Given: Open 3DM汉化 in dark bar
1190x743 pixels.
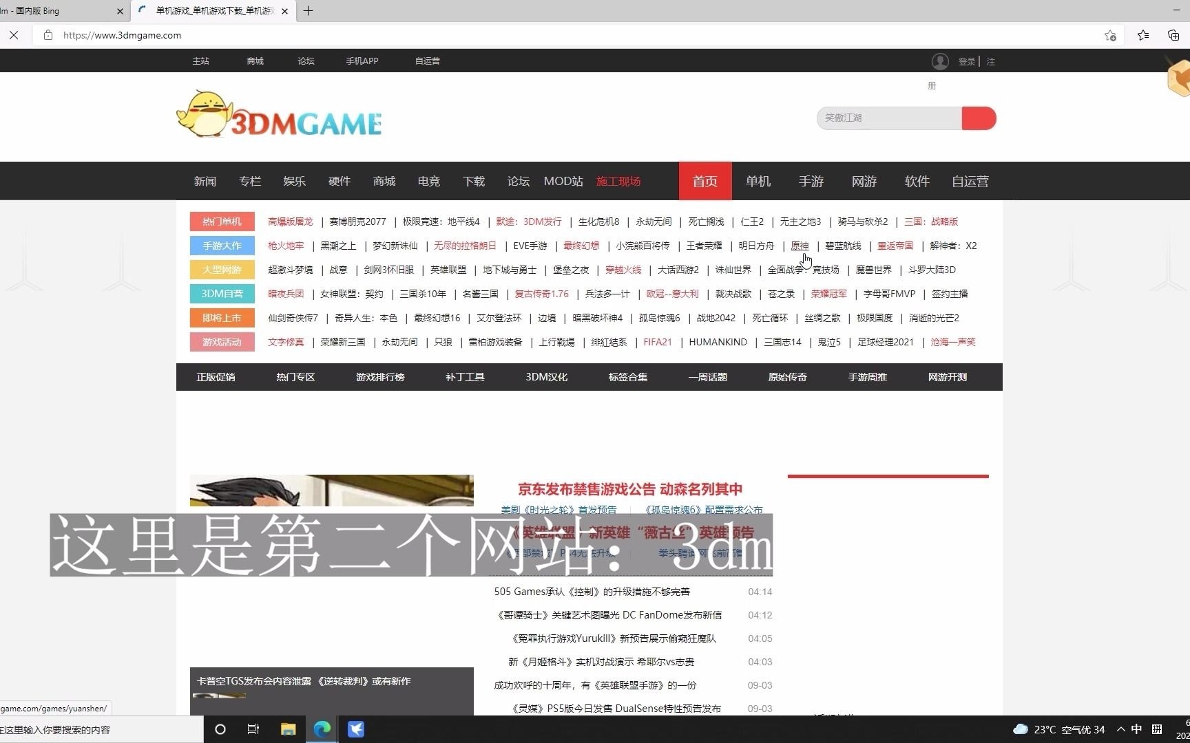Looking at the screenshot, I should coord(547,377).
